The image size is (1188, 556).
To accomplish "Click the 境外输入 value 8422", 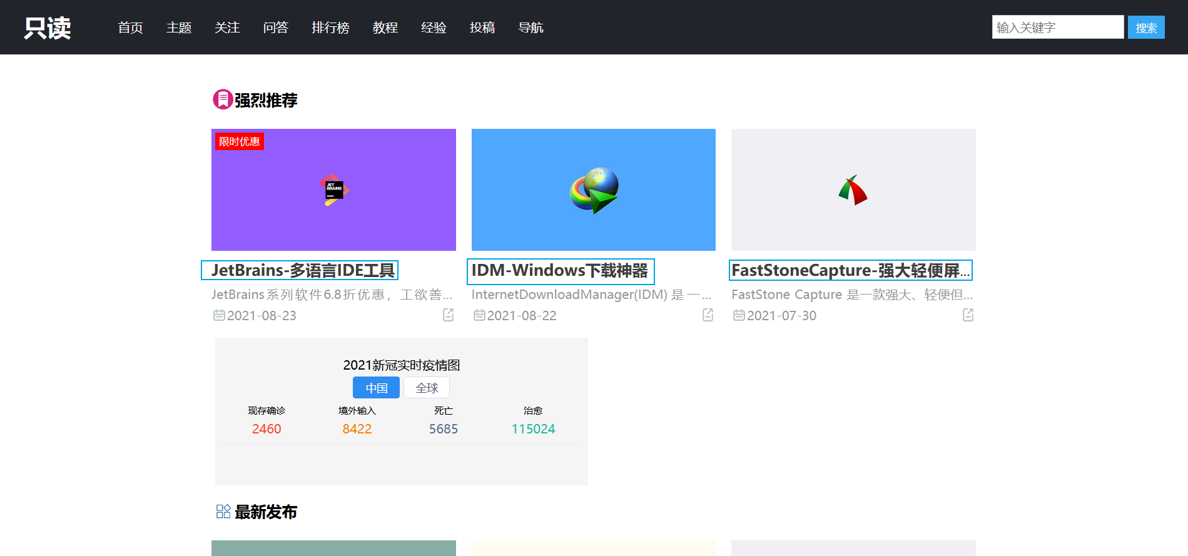I will click(x=357, y=429).
